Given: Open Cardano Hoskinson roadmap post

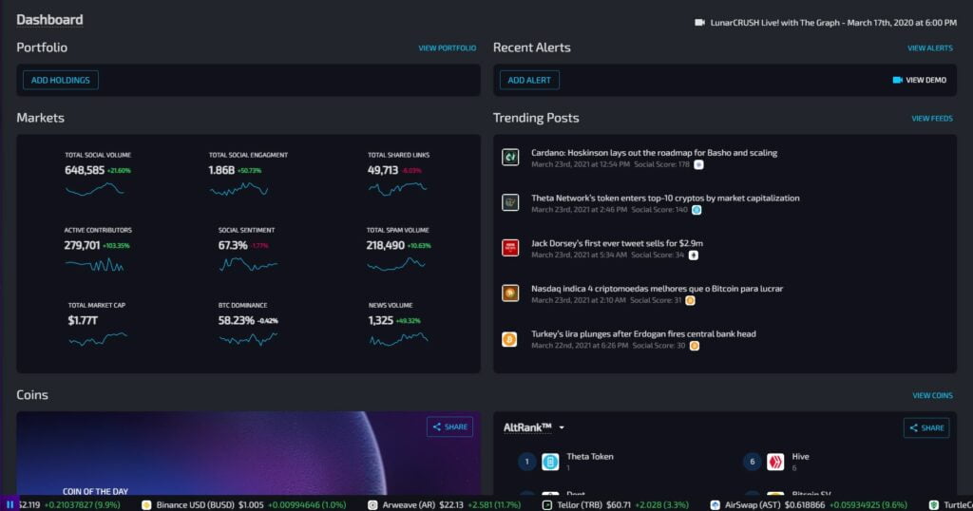Looking at the screenshot, I should pyautogui.click(x=654, y=153).
